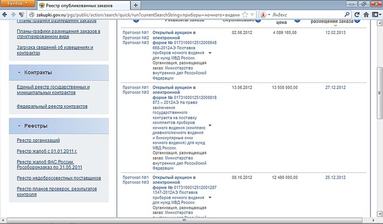Expand order 1347-2012АЭ details arrow
Viewport: 383px width, 224px height.
(x=210, y=197)
